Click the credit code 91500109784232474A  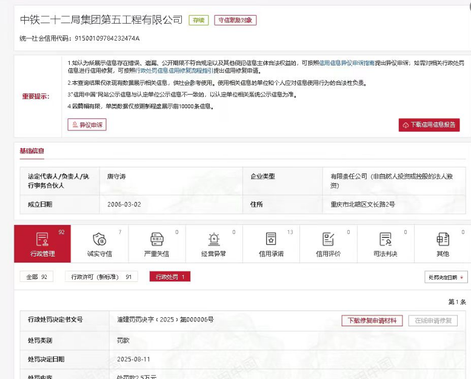(x=107, y=38)
